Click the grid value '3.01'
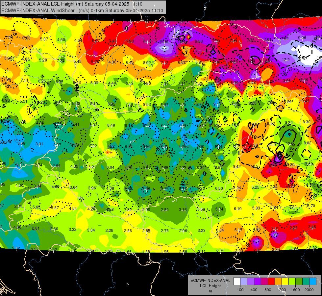The height and width of the screenshot is (296, 322). 39,144
